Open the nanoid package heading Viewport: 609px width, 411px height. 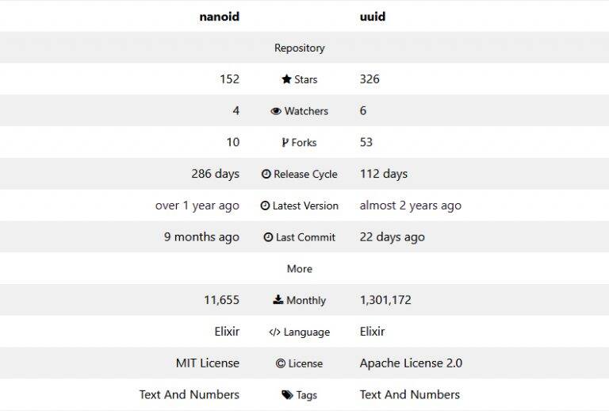point(220,17)
